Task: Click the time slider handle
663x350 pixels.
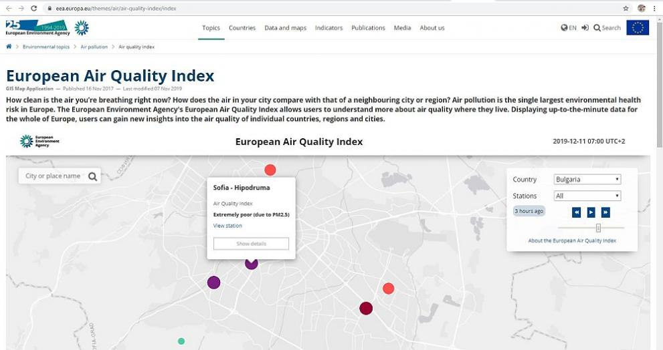Action: pos(598,228)
